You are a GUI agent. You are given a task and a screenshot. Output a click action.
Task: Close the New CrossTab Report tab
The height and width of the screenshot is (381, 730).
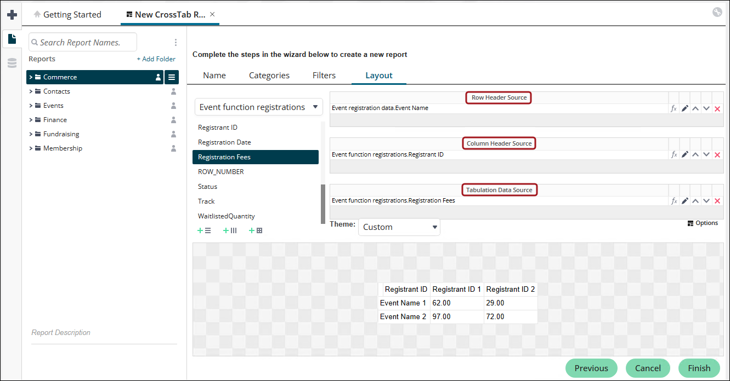(x=213, y=15)
